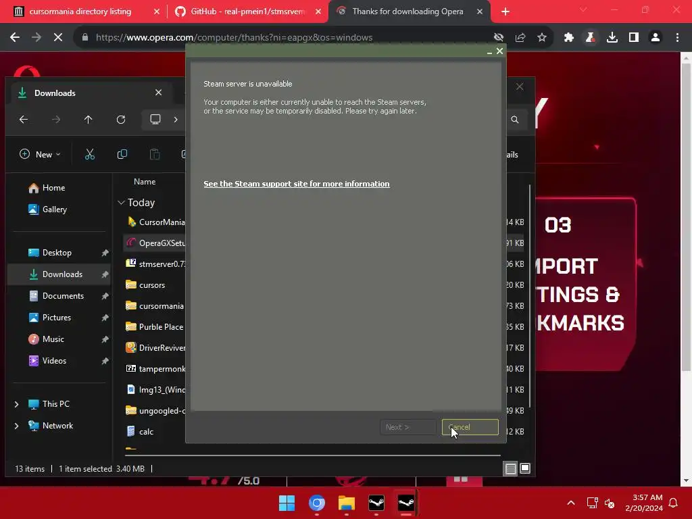Collapse the Today file group

pos(121,202)
